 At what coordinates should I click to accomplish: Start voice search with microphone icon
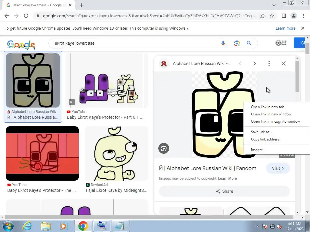pos(223,43)
